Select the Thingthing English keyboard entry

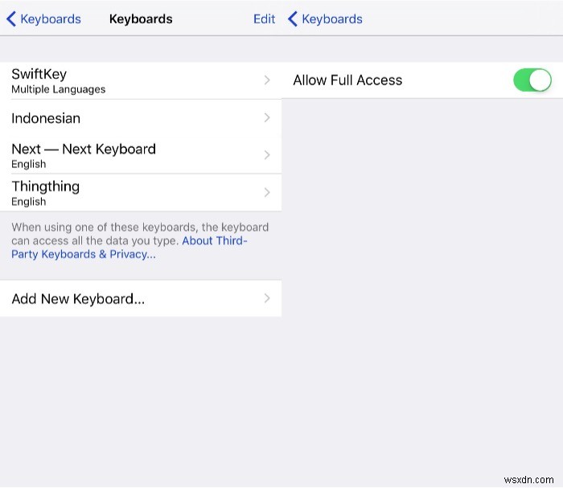pos(141,193)
